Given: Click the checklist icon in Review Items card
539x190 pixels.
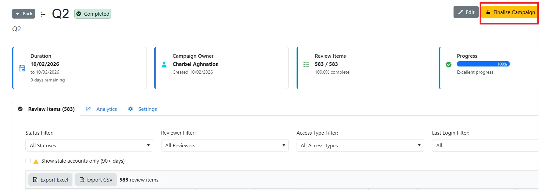Looking at the screenshot, I should pyautogui.click(x=306, y=65).
